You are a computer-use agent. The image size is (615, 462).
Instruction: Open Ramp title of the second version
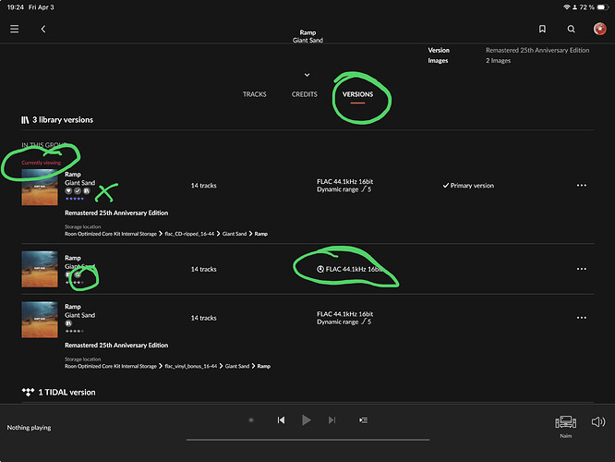(x=73, y=258)
